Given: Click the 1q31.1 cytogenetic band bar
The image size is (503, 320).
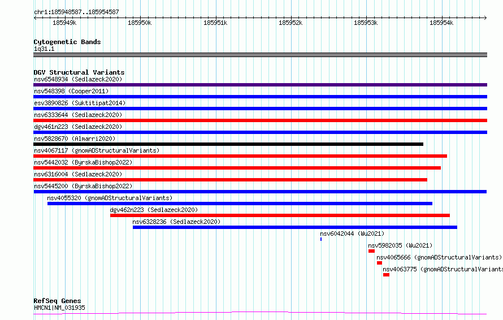Looking at the screenshot, I should [260, 55].
